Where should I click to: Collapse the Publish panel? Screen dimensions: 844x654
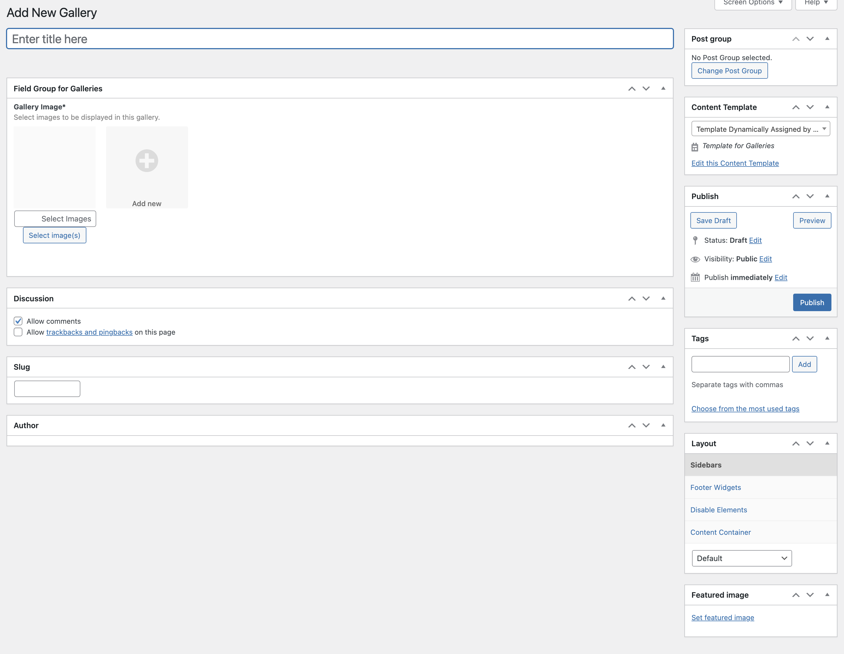click(x=827, y=196)
